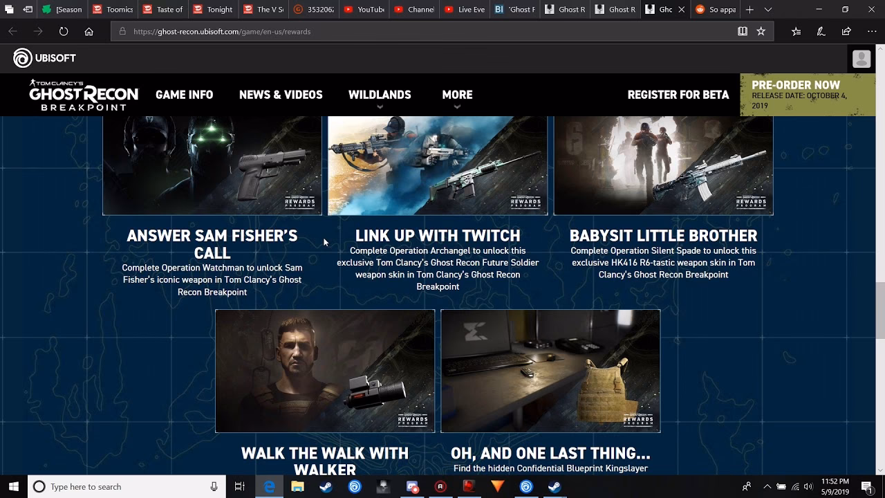Toggle reading view in the address bar
This screenshot has width=885, height=498.
pyautogui.click(x=742, y=31)
